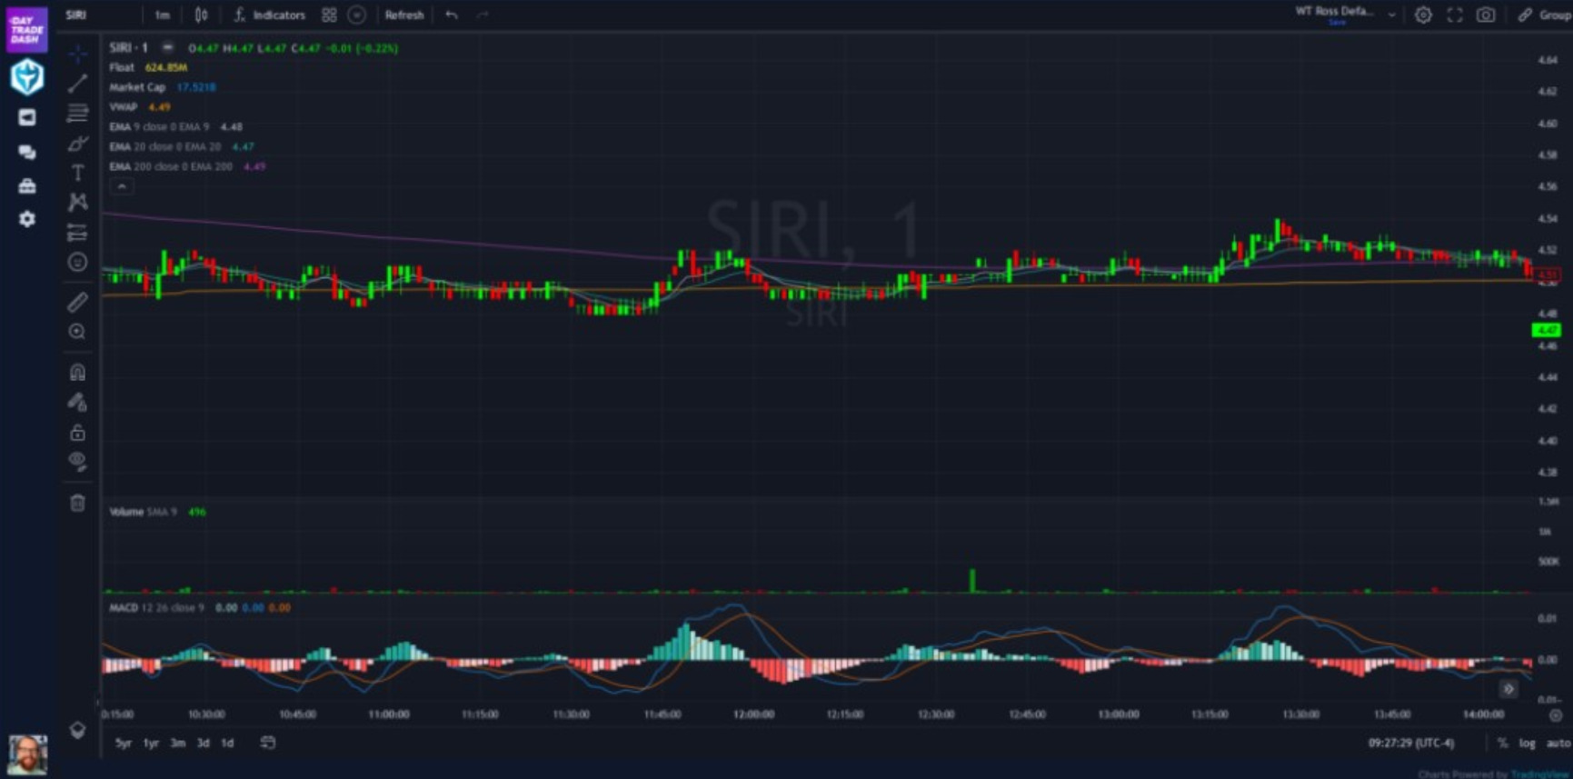Select the crosshair cursor tool
Image resolution: width=1573 pixels, height=779 pixels.
(x=78, y=54)
